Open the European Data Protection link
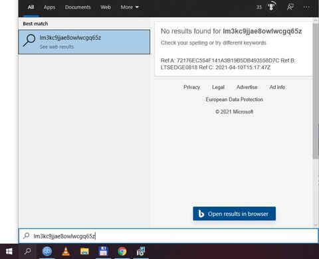The height and width of the screenshot is (259, 319). click(x=234, y=100)
